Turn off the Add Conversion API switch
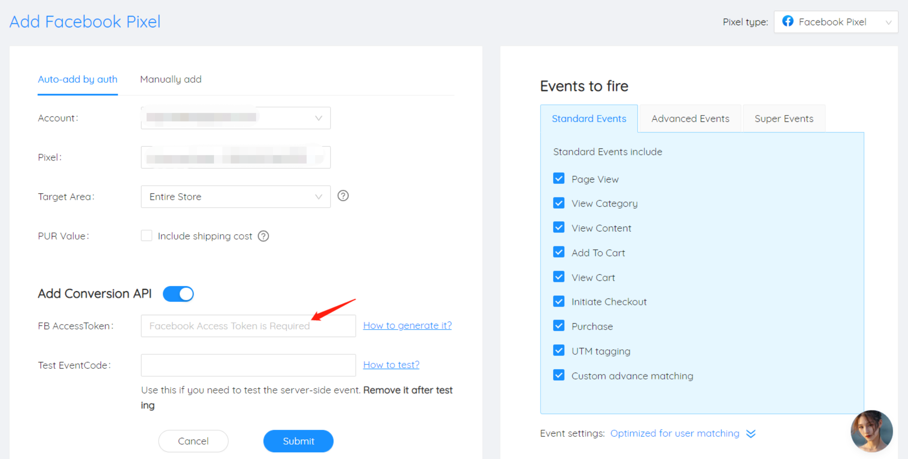 tap(178, 294)
